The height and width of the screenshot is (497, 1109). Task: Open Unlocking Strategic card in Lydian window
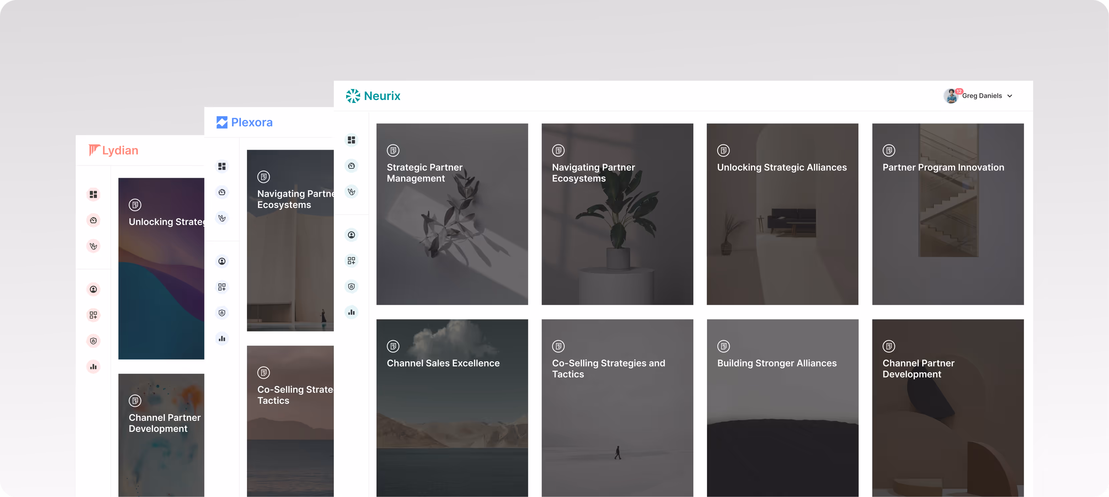click(x=161, y=268)
